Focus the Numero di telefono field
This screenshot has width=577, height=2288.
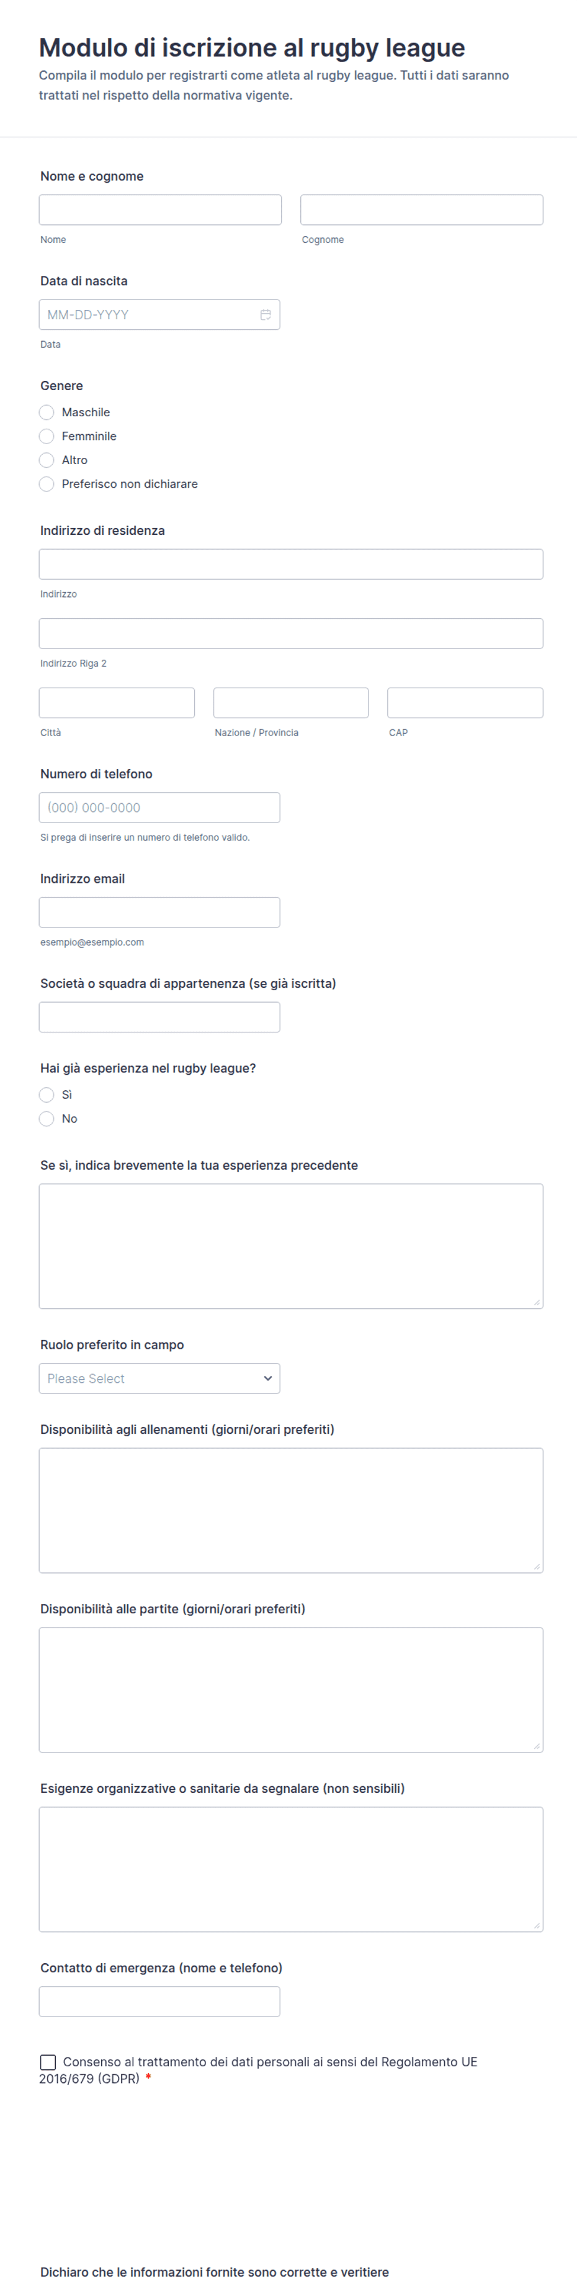point(160,808)
